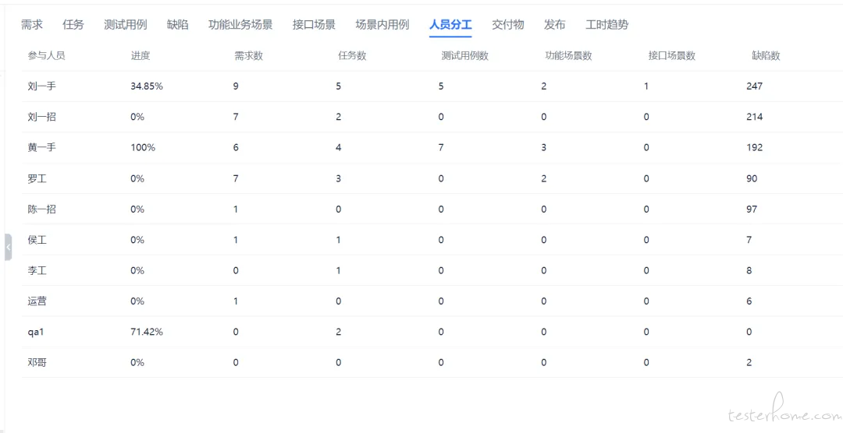Open the 任务 tab
Screen dimensions: 843x433
(x=73, y=25)
